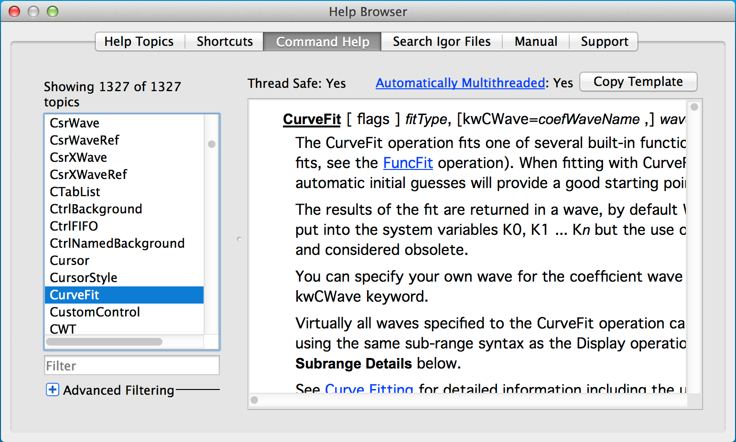736x442 pixels.
Task: Minimize the Help Browser window
Action: [x=33, y=11]
